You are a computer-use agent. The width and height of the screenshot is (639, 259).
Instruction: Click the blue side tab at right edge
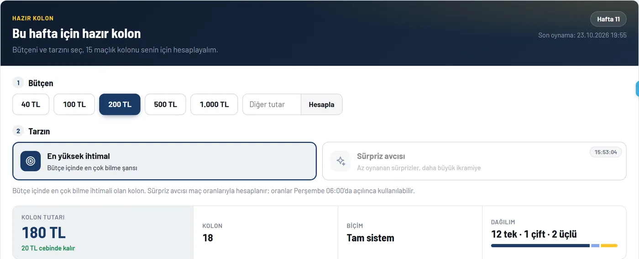point(637,89)
